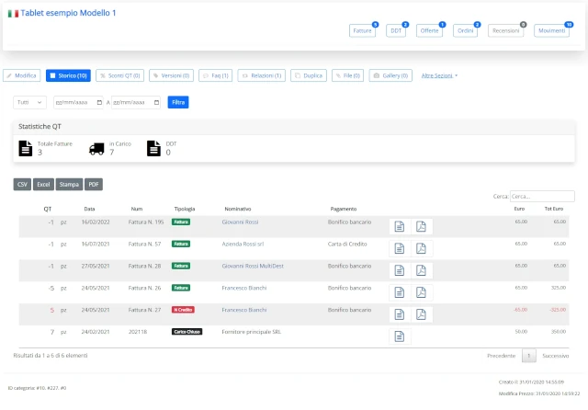Export table as PDF
This screenshot has height=410, width=588.
94,184
